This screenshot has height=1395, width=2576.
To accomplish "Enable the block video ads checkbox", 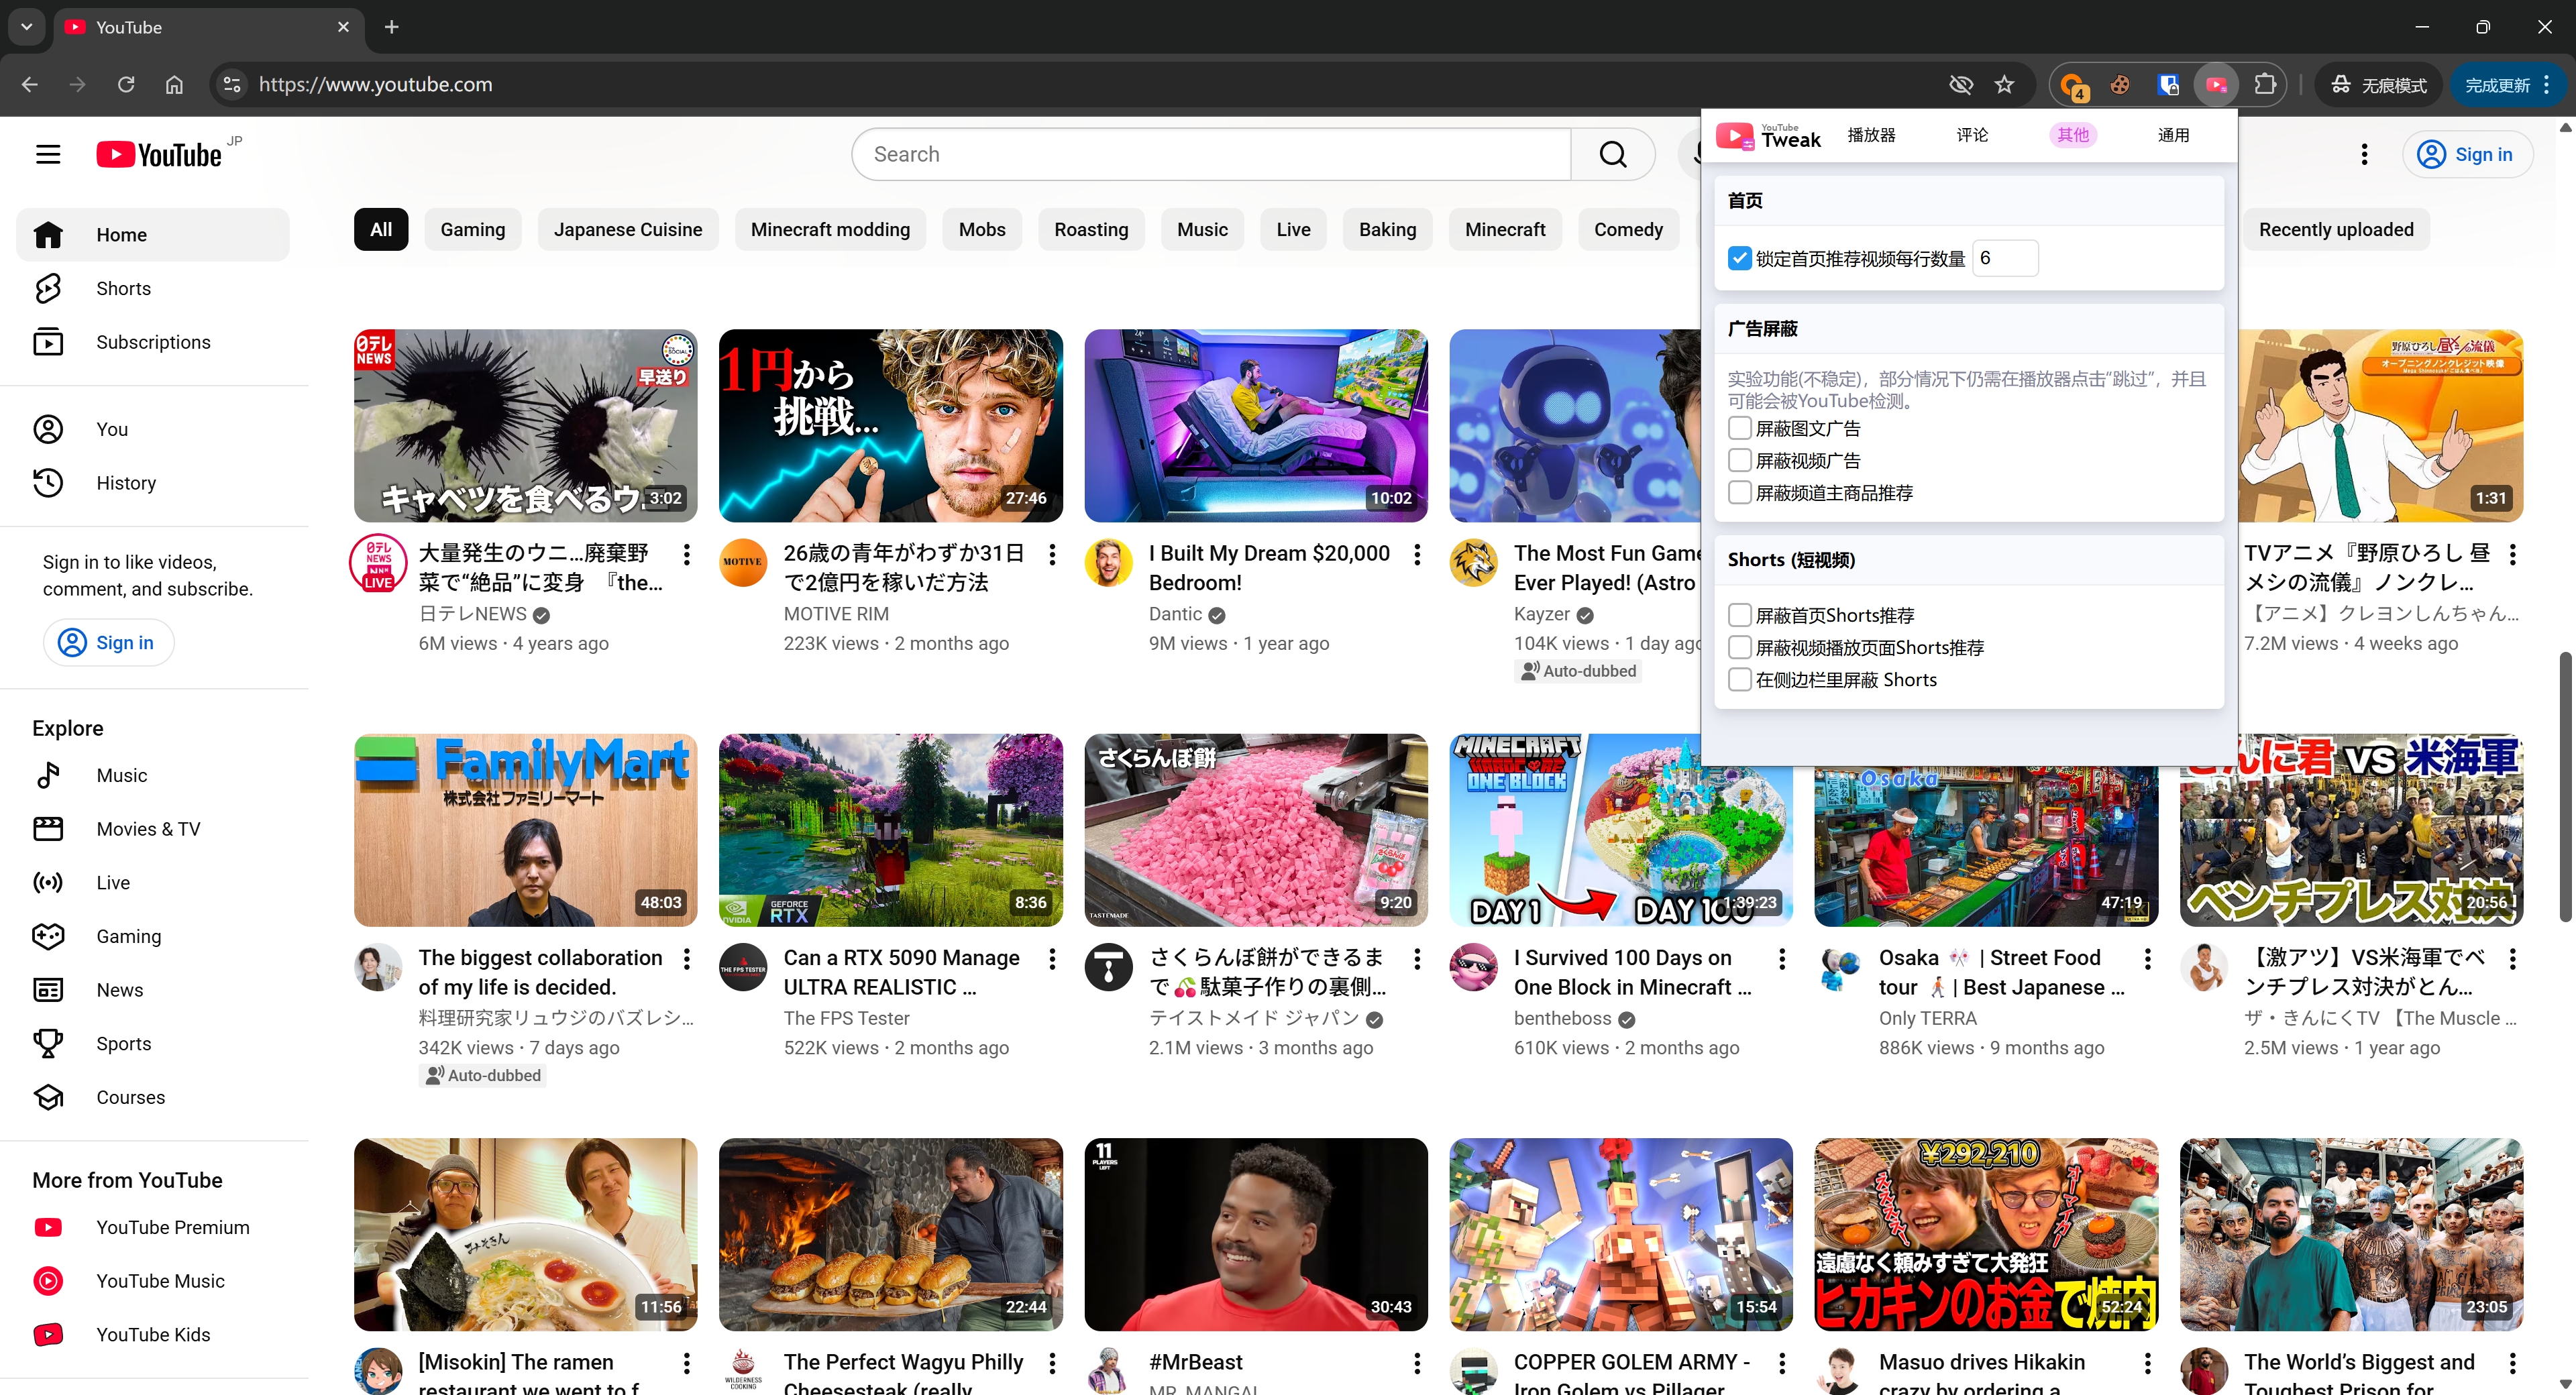I will (x=1739, y=460).
